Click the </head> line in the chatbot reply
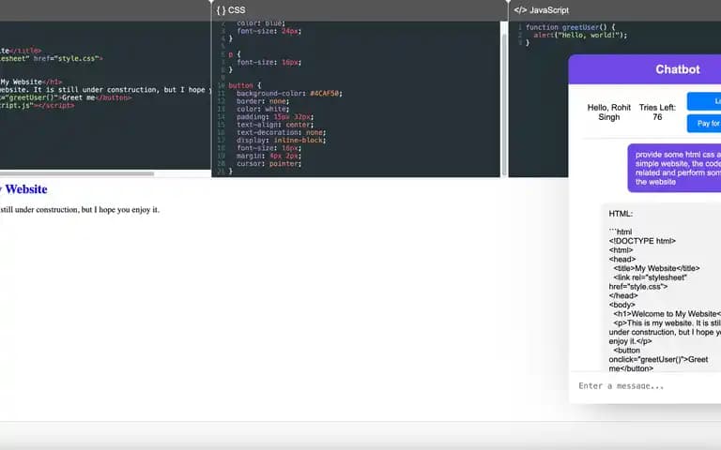Image resolution: width=721 pixels, height=450 pixels. [x=623, y=295]
